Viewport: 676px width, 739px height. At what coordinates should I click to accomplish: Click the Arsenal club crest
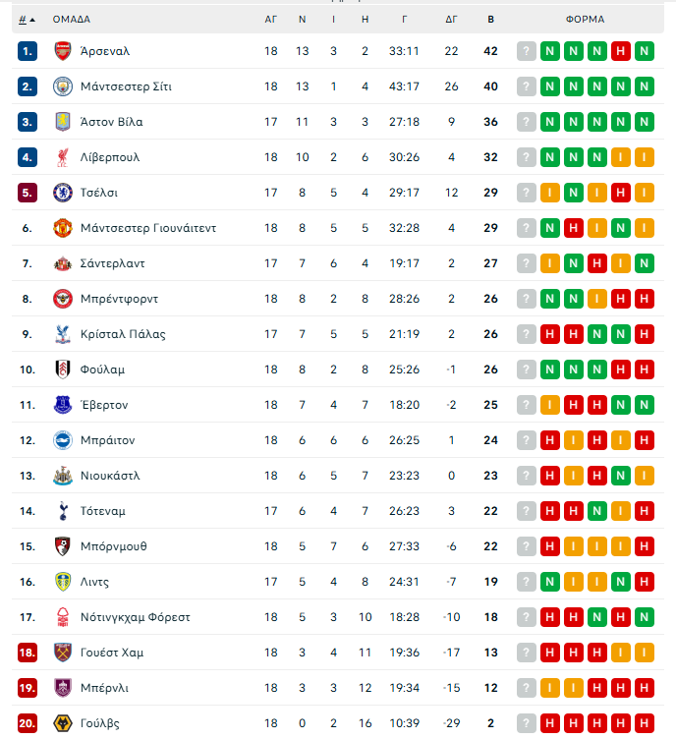[x=63, y=51]
